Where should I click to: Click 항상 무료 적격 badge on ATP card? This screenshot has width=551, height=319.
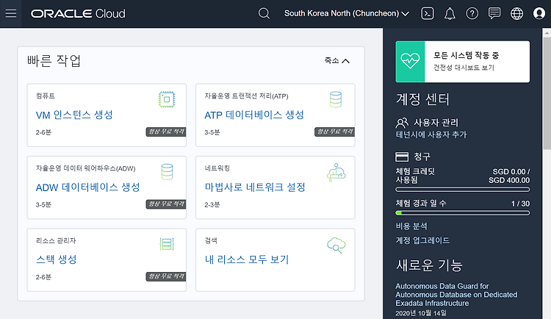(334, 132)
